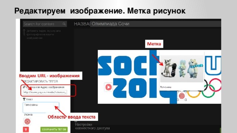Click the РЕДАКТИРОВАТЬ ТЕГОВ heading
The height and width of the screenshot is (133, 237).
[x=40, y=81]
